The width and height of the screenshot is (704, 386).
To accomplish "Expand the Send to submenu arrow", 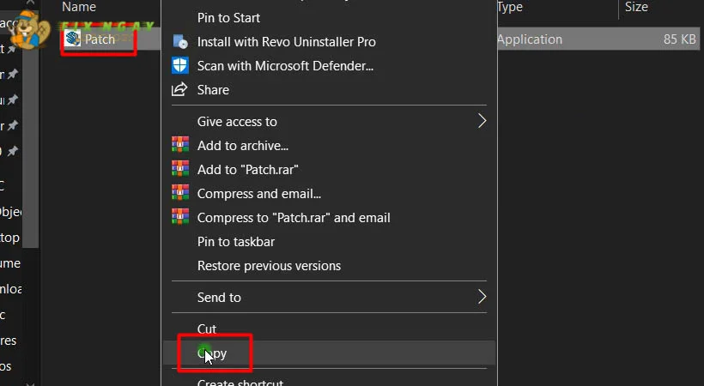I will 482,298.
